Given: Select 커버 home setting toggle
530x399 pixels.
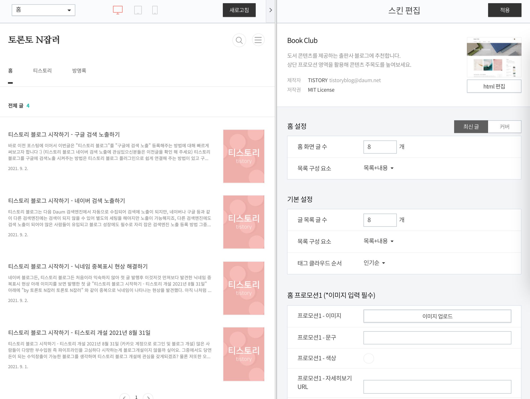Looking at the screenshot, I should pyautogui.click(x=504, y=127).
